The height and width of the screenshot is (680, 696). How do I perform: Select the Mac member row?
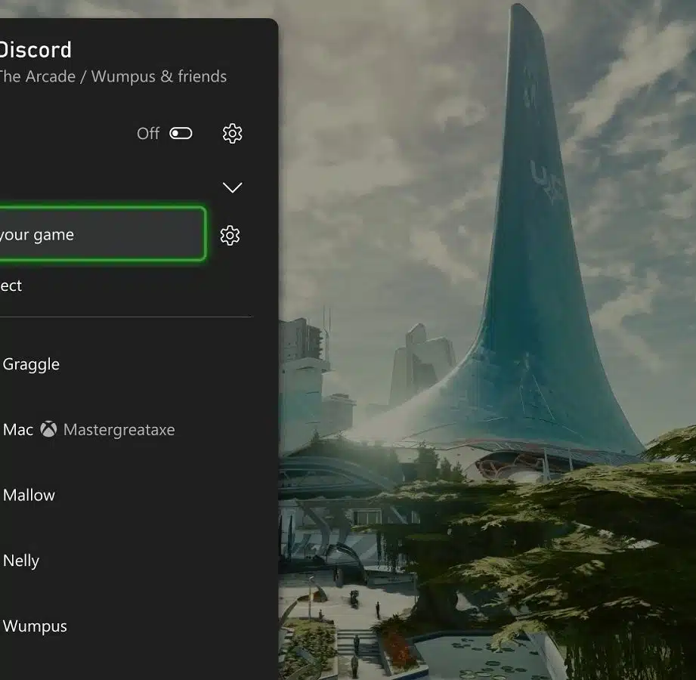pyautogui.click(x=88, y=430)
